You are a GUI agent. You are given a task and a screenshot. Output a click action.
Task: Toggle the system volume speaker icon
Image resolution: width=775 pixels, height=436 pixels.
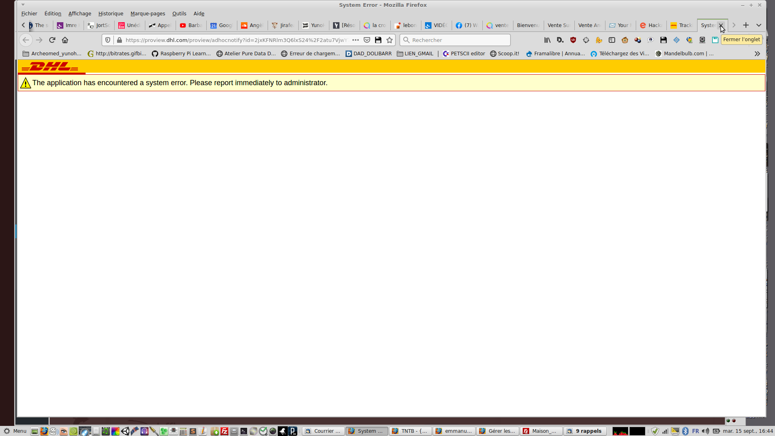[x=705, y=431]
